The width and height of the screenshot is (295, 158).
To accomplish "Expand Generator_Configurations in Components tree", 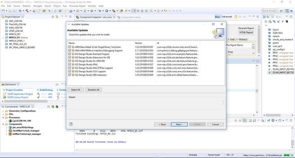I will [x=3, y=111].
